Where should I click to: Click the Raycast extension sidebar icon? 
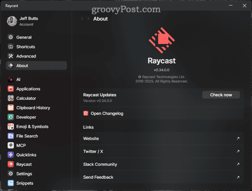[11, 164]
